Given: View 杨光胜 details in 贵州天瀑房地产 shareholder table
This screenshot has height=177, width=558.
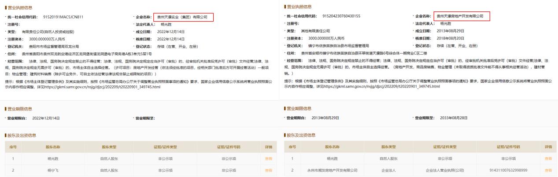Looking at the screenshot, I should [548, 158].
